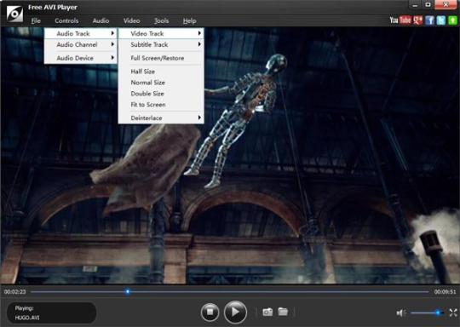Image resolution: width=460 pixels, height=327 pixels.
Task: Expand the Video Track submenu
Action: tap(161, 33)
